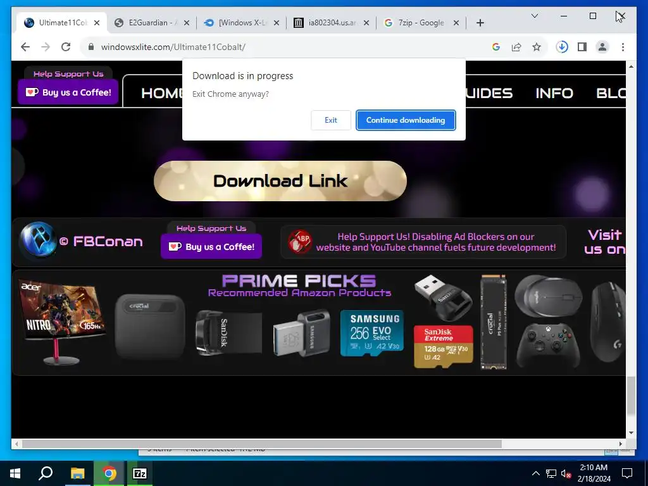
Task: Open the SanDisk USB flash drive product
Action: [x=228, y=332]
